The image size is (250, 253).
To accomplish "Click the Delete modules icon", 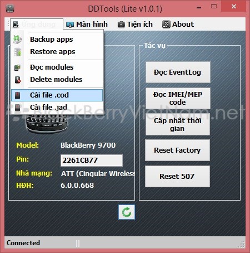I will click(x=18, y=80).
